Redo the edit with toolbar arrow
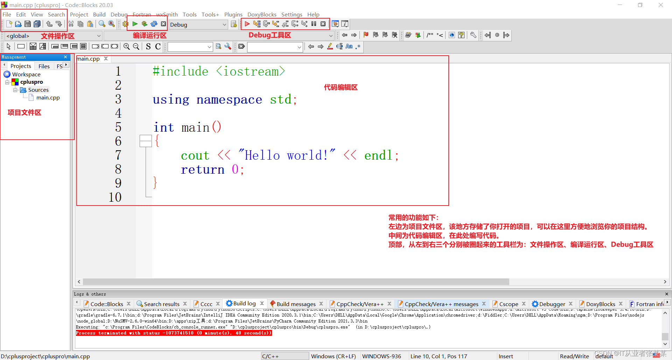 point(59,24)
